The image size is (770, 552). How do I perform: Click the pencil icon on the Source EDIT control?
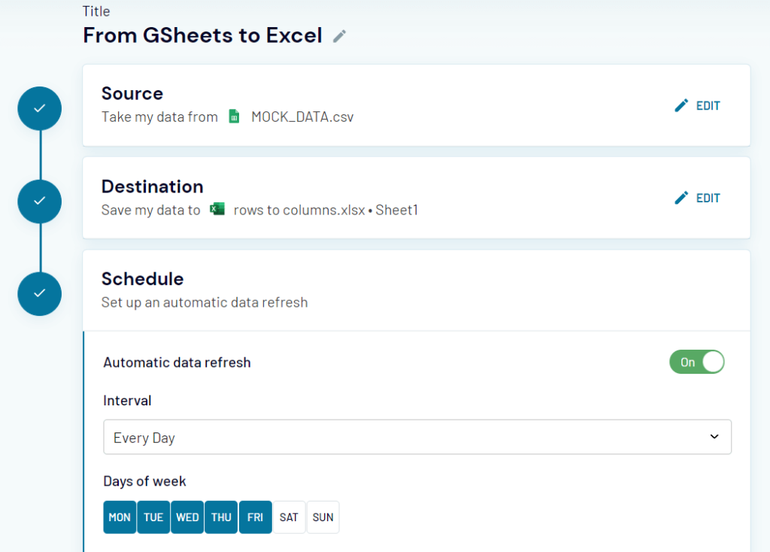click(x=682, y=105)
